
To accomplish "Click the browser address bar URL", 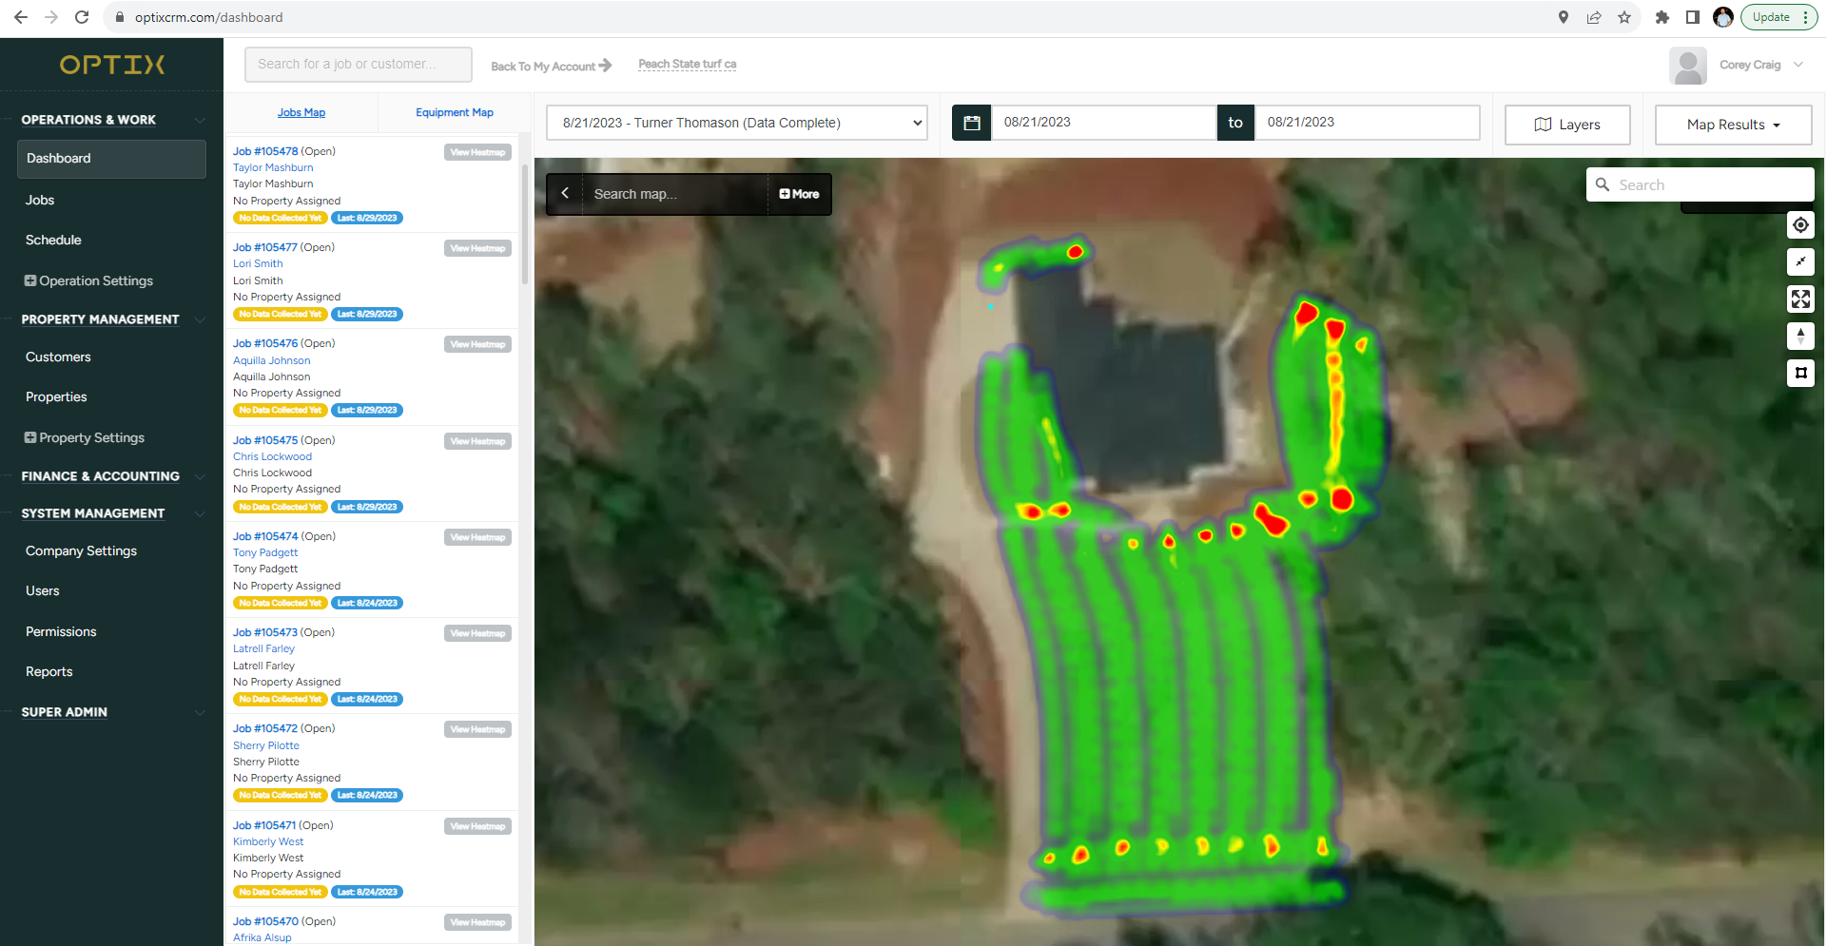I will 208,17.
